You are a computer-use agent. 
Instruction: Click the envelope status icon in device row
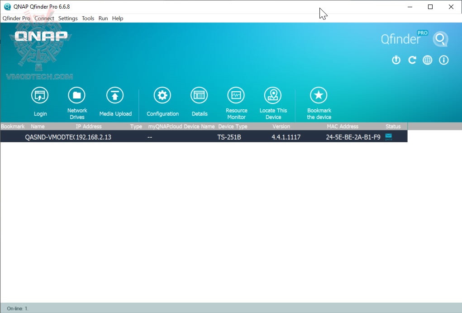[389, 137]
